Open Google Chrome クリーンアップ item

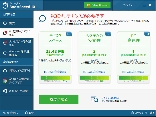(17, 81)
